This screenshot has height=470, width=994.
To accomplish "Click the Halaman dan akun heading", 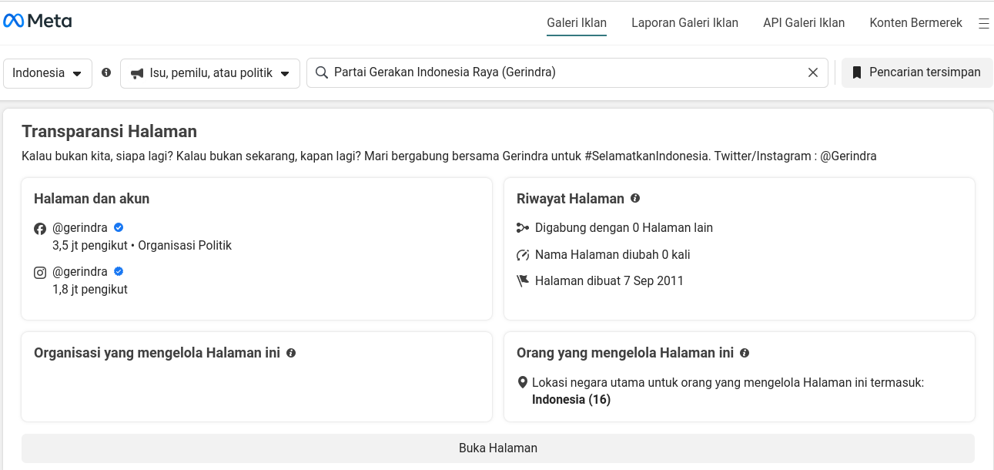I will [x=92, y=199].
